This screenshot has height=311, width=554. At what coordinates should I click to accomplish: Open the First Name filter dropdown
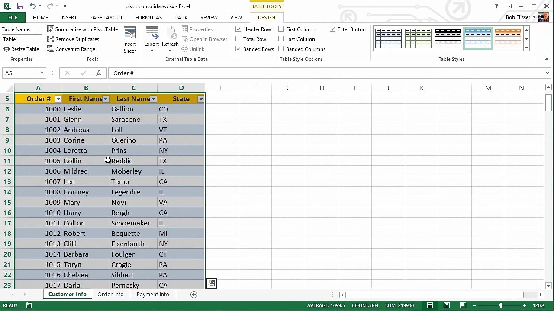[x=106, y=99]
